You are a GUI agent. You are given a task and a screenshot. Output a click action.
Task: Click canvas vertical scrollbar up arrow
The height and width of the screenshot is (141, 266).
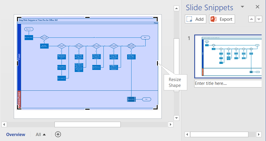point(177,8)
